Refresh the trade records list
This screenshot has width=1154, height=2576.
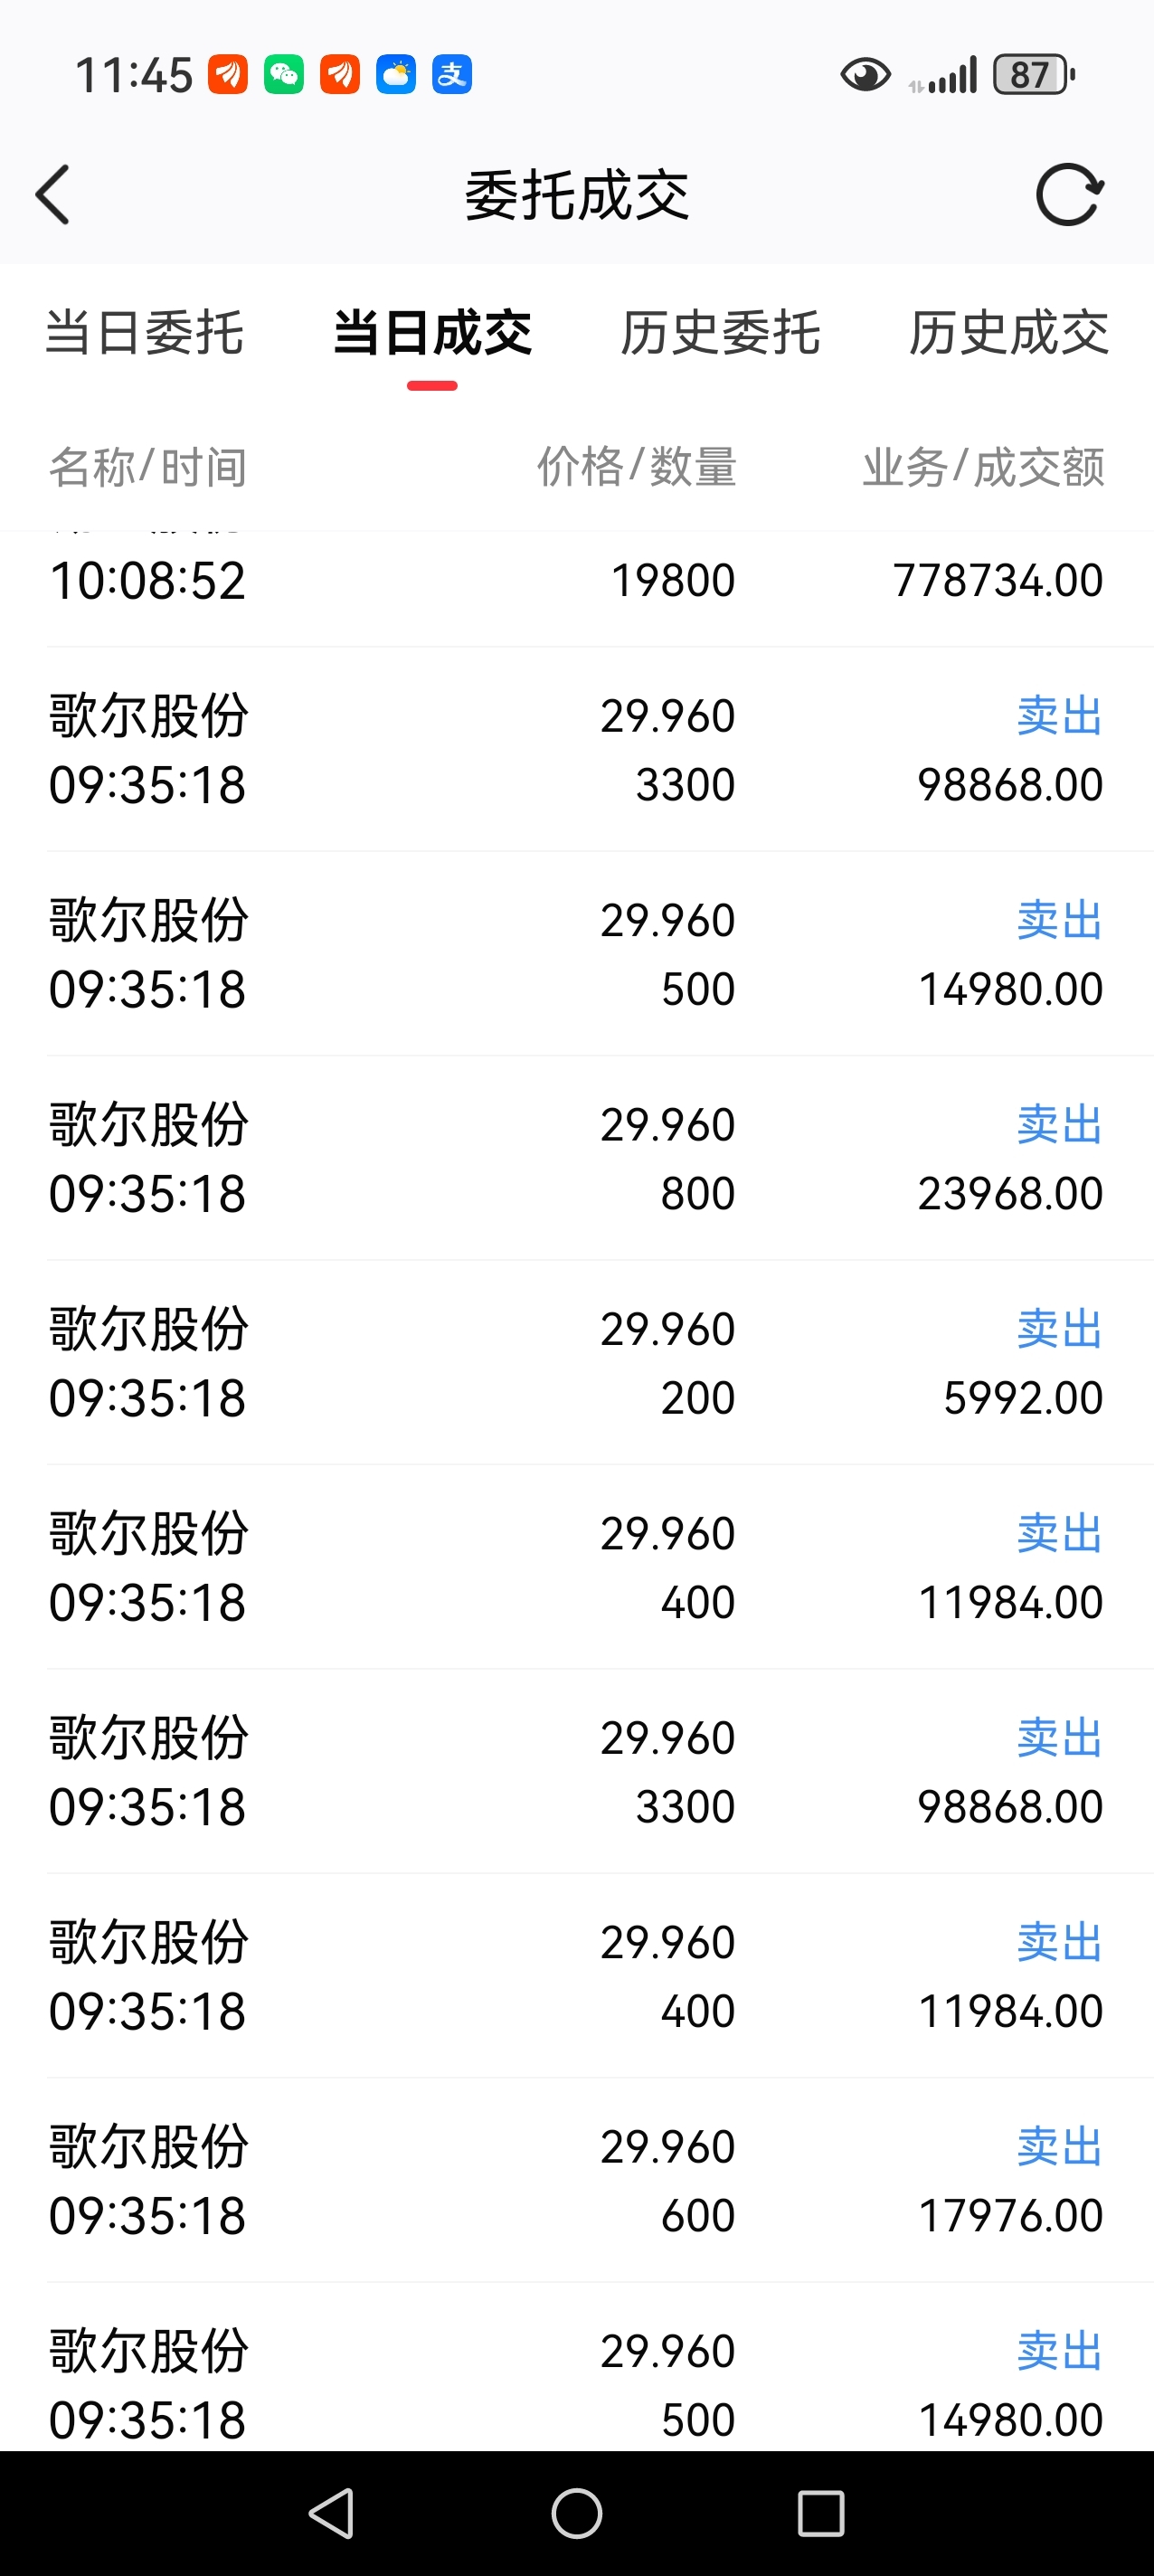point(1069,194)
